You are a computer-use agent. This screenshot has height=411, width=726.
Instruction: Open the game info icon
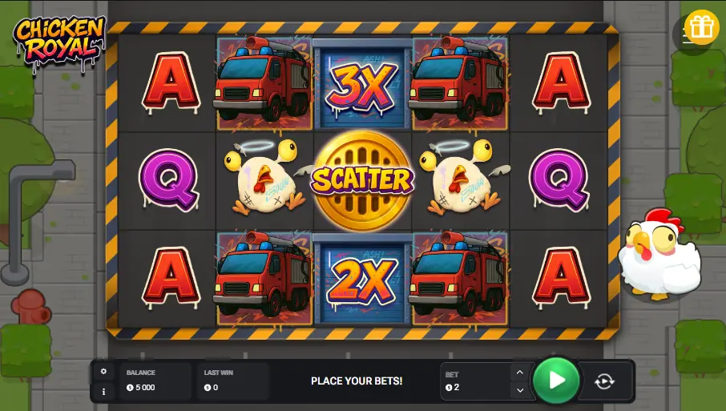tap(103, 392)
